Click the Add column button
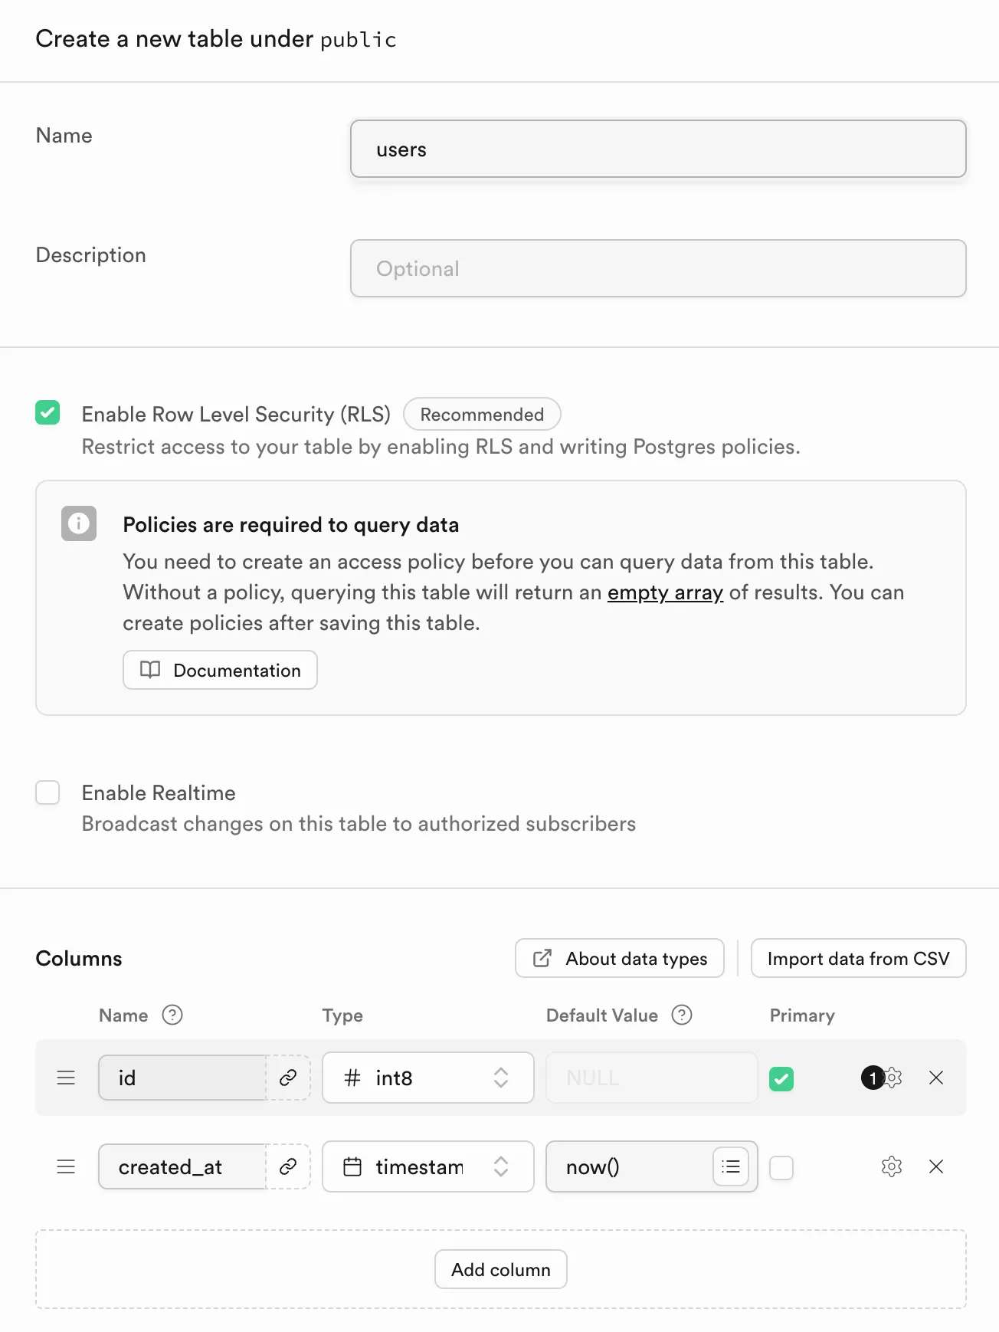 pyautogui.click(x=501, y=1269)
